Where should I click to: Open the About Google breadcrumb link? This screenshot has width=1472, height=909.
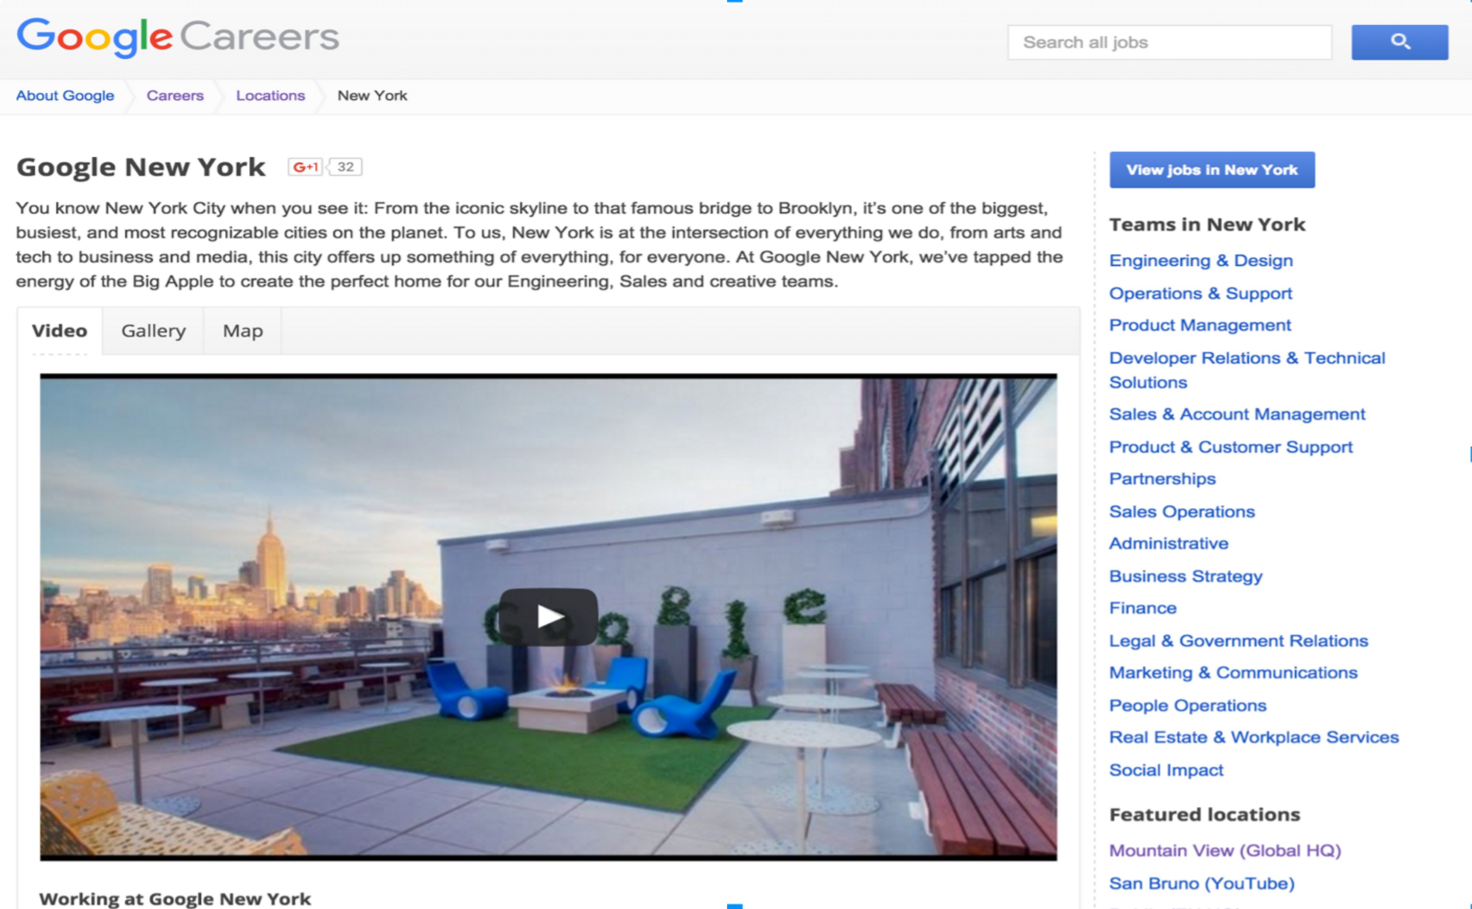[65, 96]
